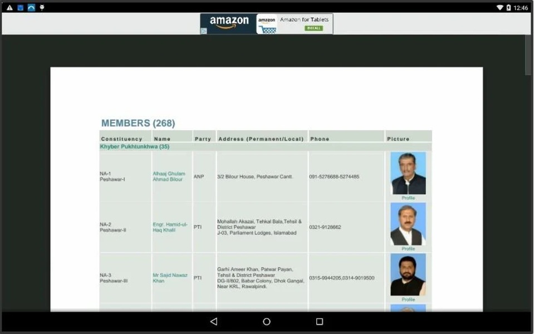This screenshot has height=334, width=534.
Task: Click photo of Engr. Hamid-ul-Haq Khalil
Action: (x=408, y=224)
